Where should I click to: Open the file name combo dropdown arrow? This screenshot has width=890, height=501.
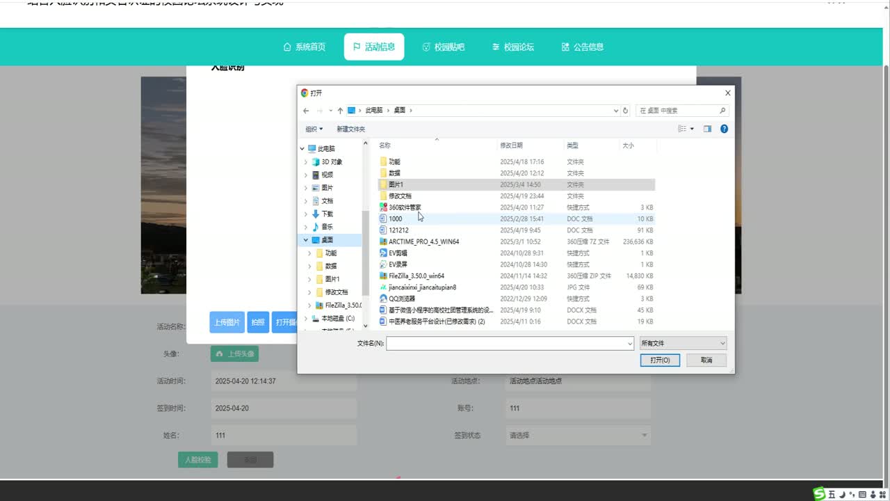point(630,343)
